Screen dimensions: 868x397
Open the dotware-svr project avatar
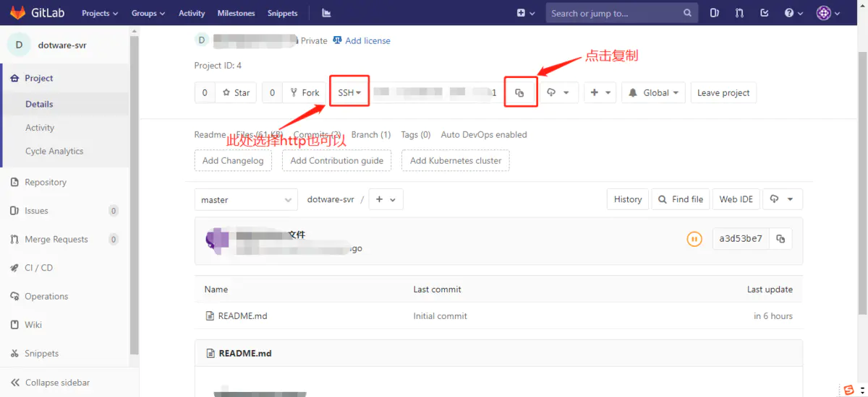pos(19,45)
